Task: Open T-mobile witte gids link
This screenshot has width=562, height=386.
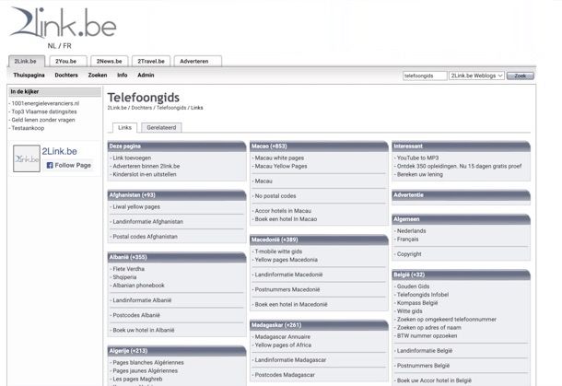Action: [278, 251]
